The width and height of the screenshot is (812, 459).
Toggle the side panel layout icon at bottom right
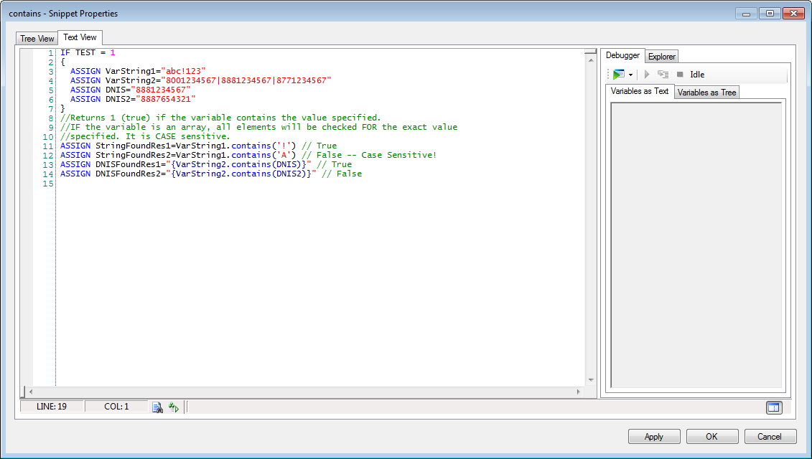pyautogui.click(x=774, y=407)
